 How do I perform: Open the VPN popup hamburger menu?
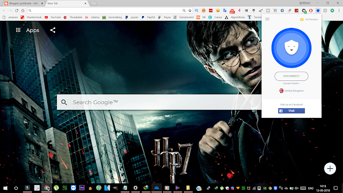pyautogui.click(x=267, y=19)
